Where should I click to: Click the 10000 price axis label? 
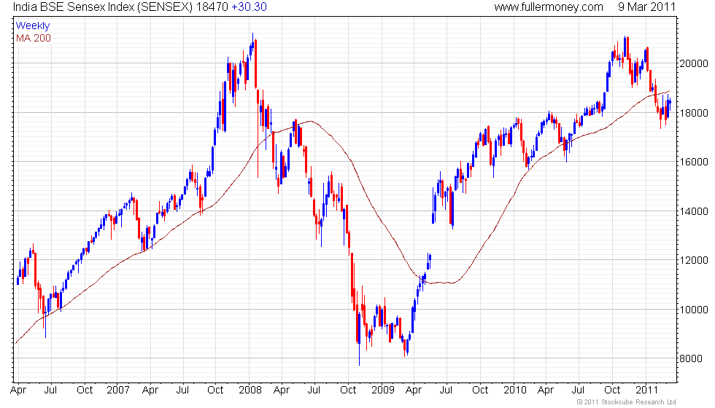[x=694, y=310]
